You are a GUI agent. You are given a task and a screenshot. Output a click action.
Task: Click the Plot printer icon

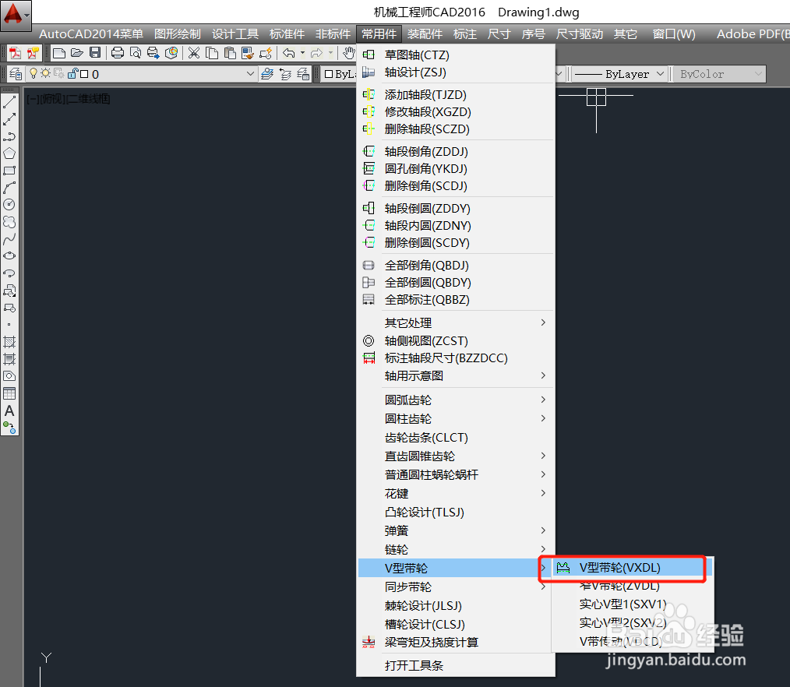coord(118,53)
